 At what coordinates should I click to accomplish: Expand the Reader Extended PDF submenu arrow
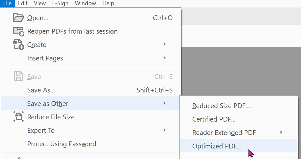(281, 132)
